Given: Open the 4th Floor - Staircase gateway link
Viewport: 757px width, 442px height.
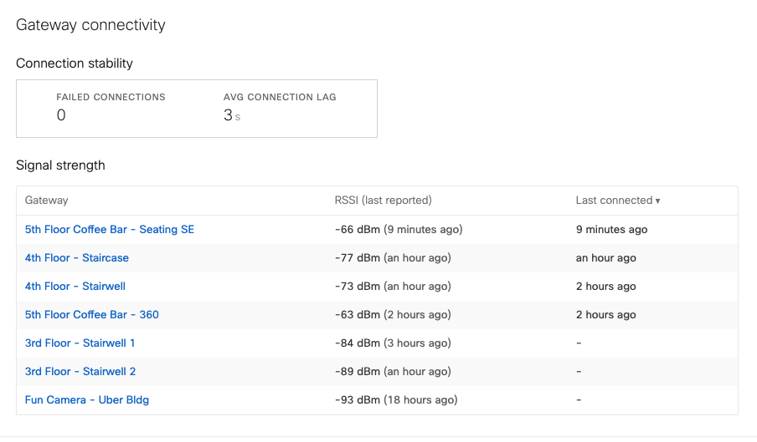Looking at the screenshot, I should (77, 257).
